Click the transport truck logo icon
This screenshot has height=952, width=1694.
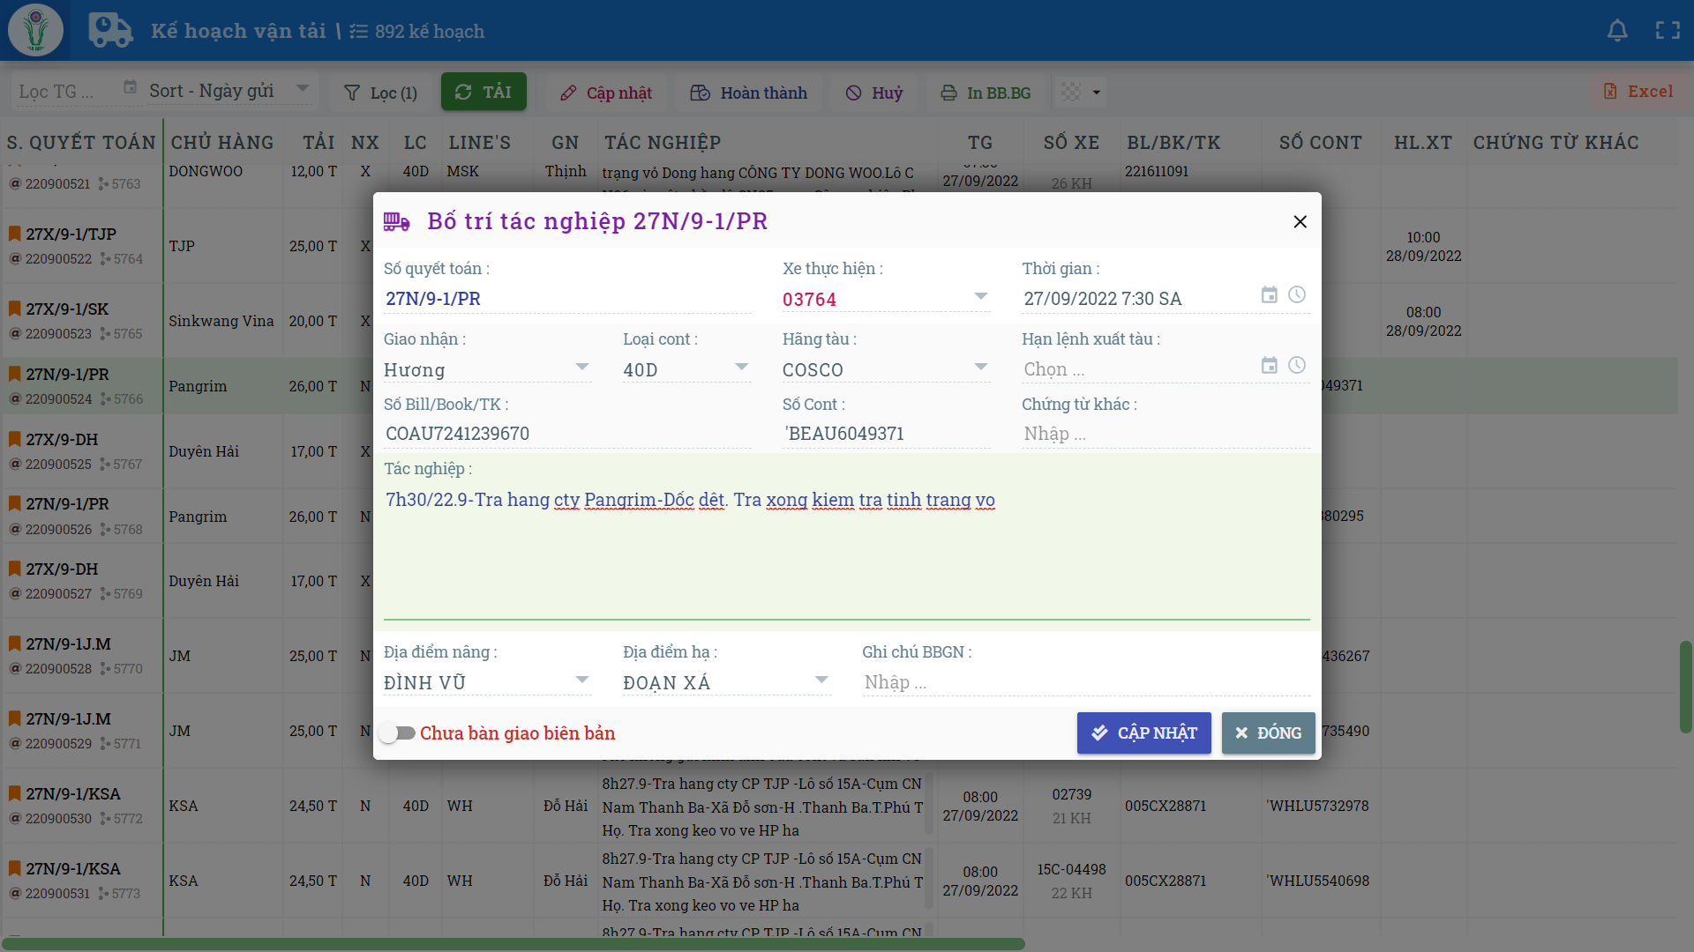coord(110,31)
